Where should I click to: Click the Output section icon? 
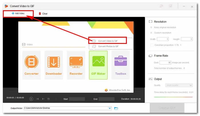(x=151, y=79)
